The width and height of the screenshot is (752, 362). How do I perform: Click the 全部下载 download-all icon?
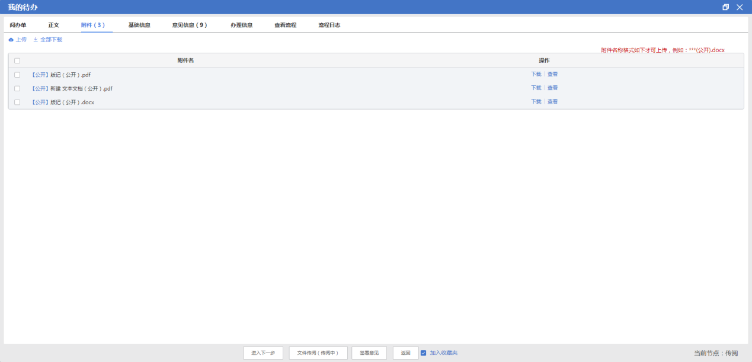[x=36, y=40]
